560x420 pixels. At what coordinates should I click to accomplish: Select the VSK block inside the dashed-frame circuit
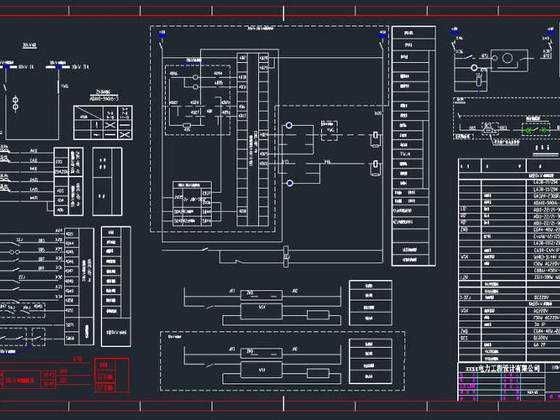[261, 370]
